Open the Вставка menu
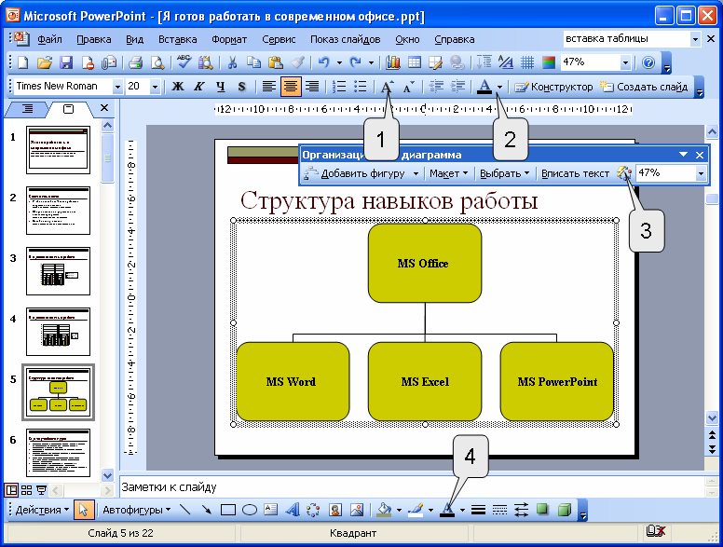This screenshot has width=723, height=547. click(178, 39)
